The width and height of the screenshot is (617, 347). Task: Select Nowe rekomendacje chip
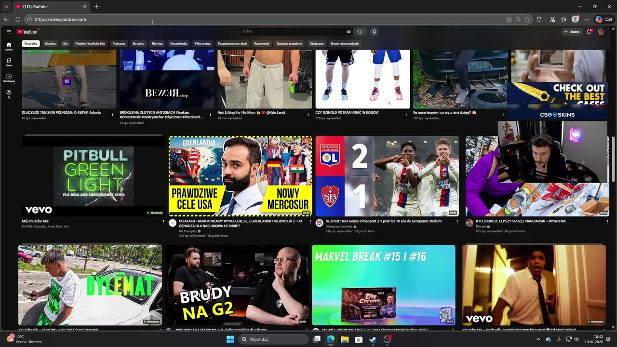pyautogui.click(x=345, y=43)
